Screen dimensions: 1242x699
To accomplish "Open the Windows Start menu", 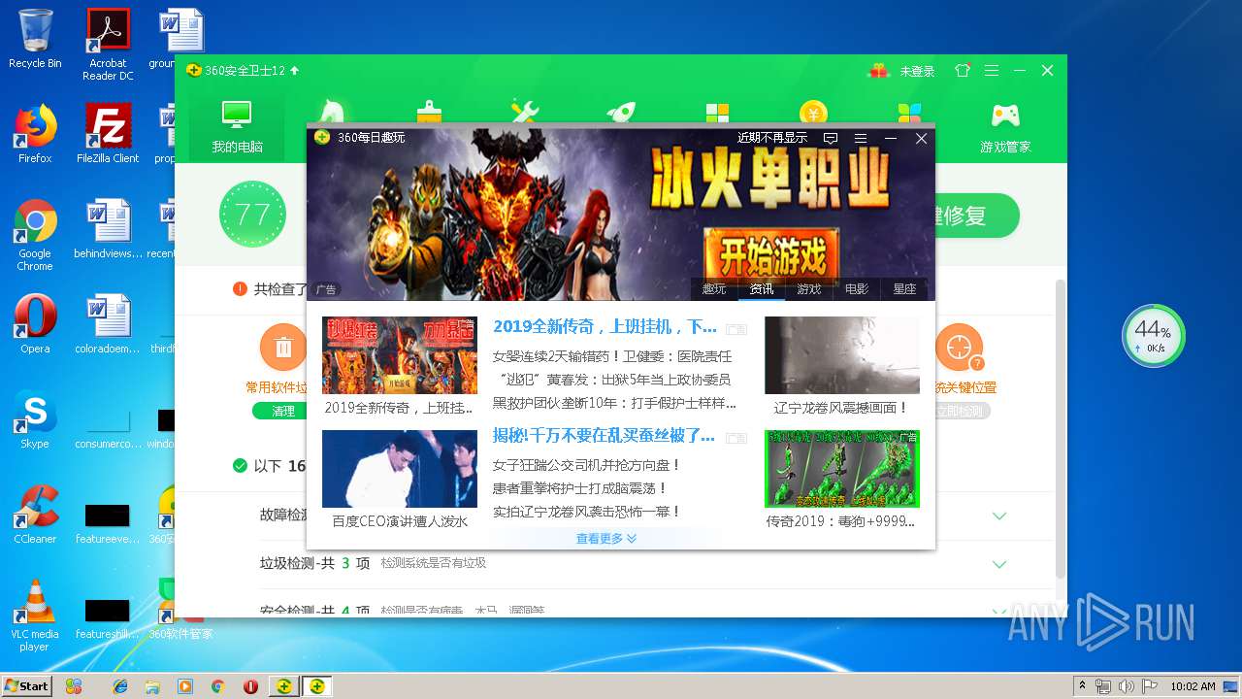I will [26, 685].
